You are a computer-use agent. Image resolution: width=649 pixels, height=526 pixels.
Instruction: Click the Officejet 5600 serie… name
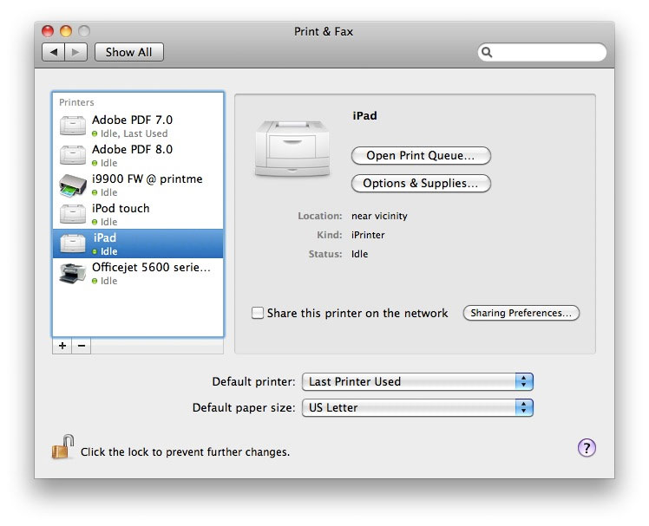[x=151, y=267]
